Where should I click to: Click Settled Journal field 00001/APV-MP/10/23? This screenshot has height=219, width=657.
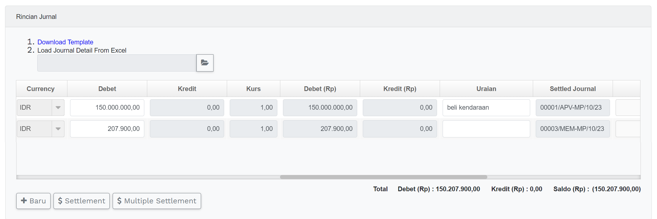click(573, 108)
